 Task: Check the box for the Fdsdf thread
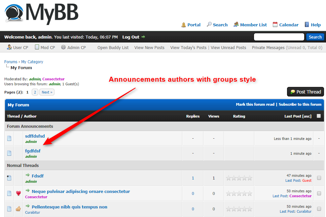click(x=319, y=178)
